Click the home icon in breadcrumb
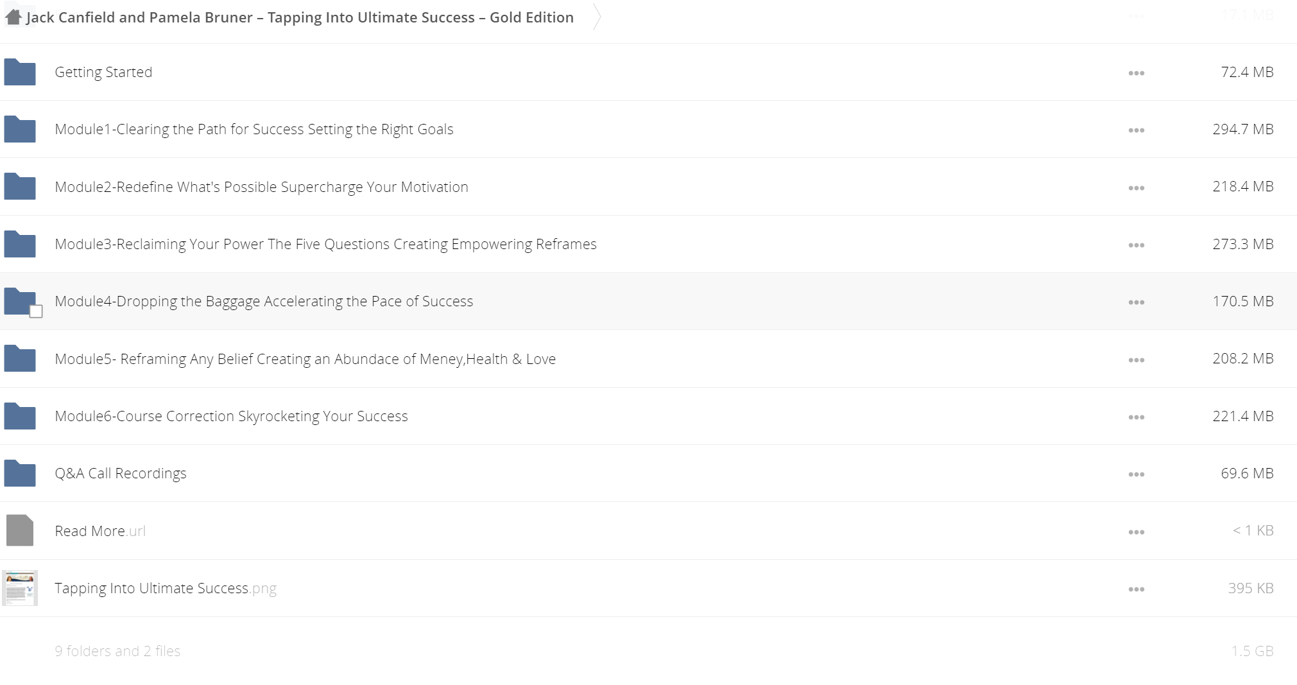This screenshot has width=1297, height=685. (x=13, y=17)
